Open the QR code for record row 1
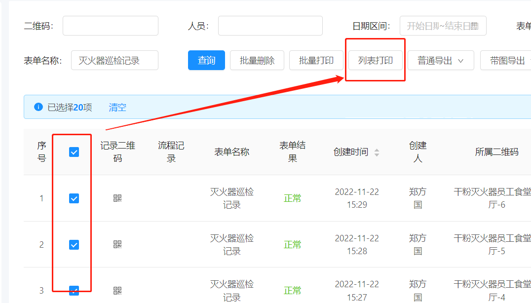Screen dimensions: 531x303 tap(116, 198)
